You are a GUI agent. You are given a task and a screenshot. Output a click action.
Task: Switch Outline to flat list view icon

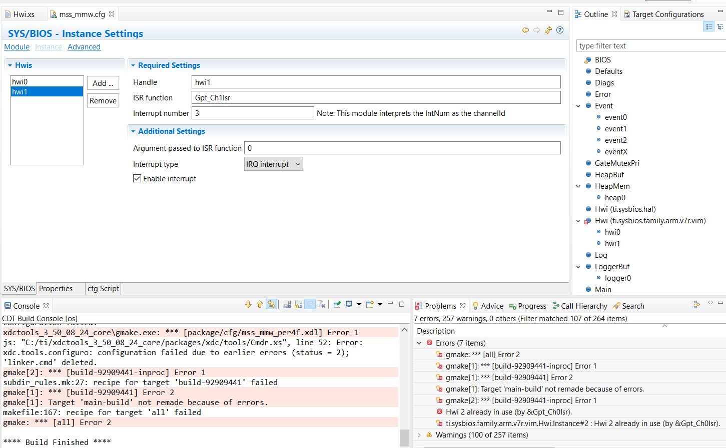tap(709, 27)
